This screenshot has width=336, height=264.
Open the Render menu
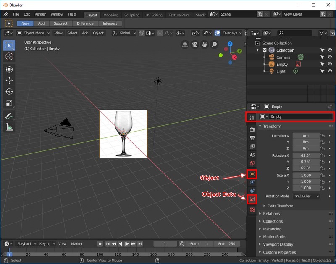click(40, 14)
